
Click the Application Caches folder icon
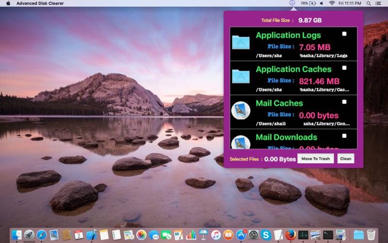[241, 76]
